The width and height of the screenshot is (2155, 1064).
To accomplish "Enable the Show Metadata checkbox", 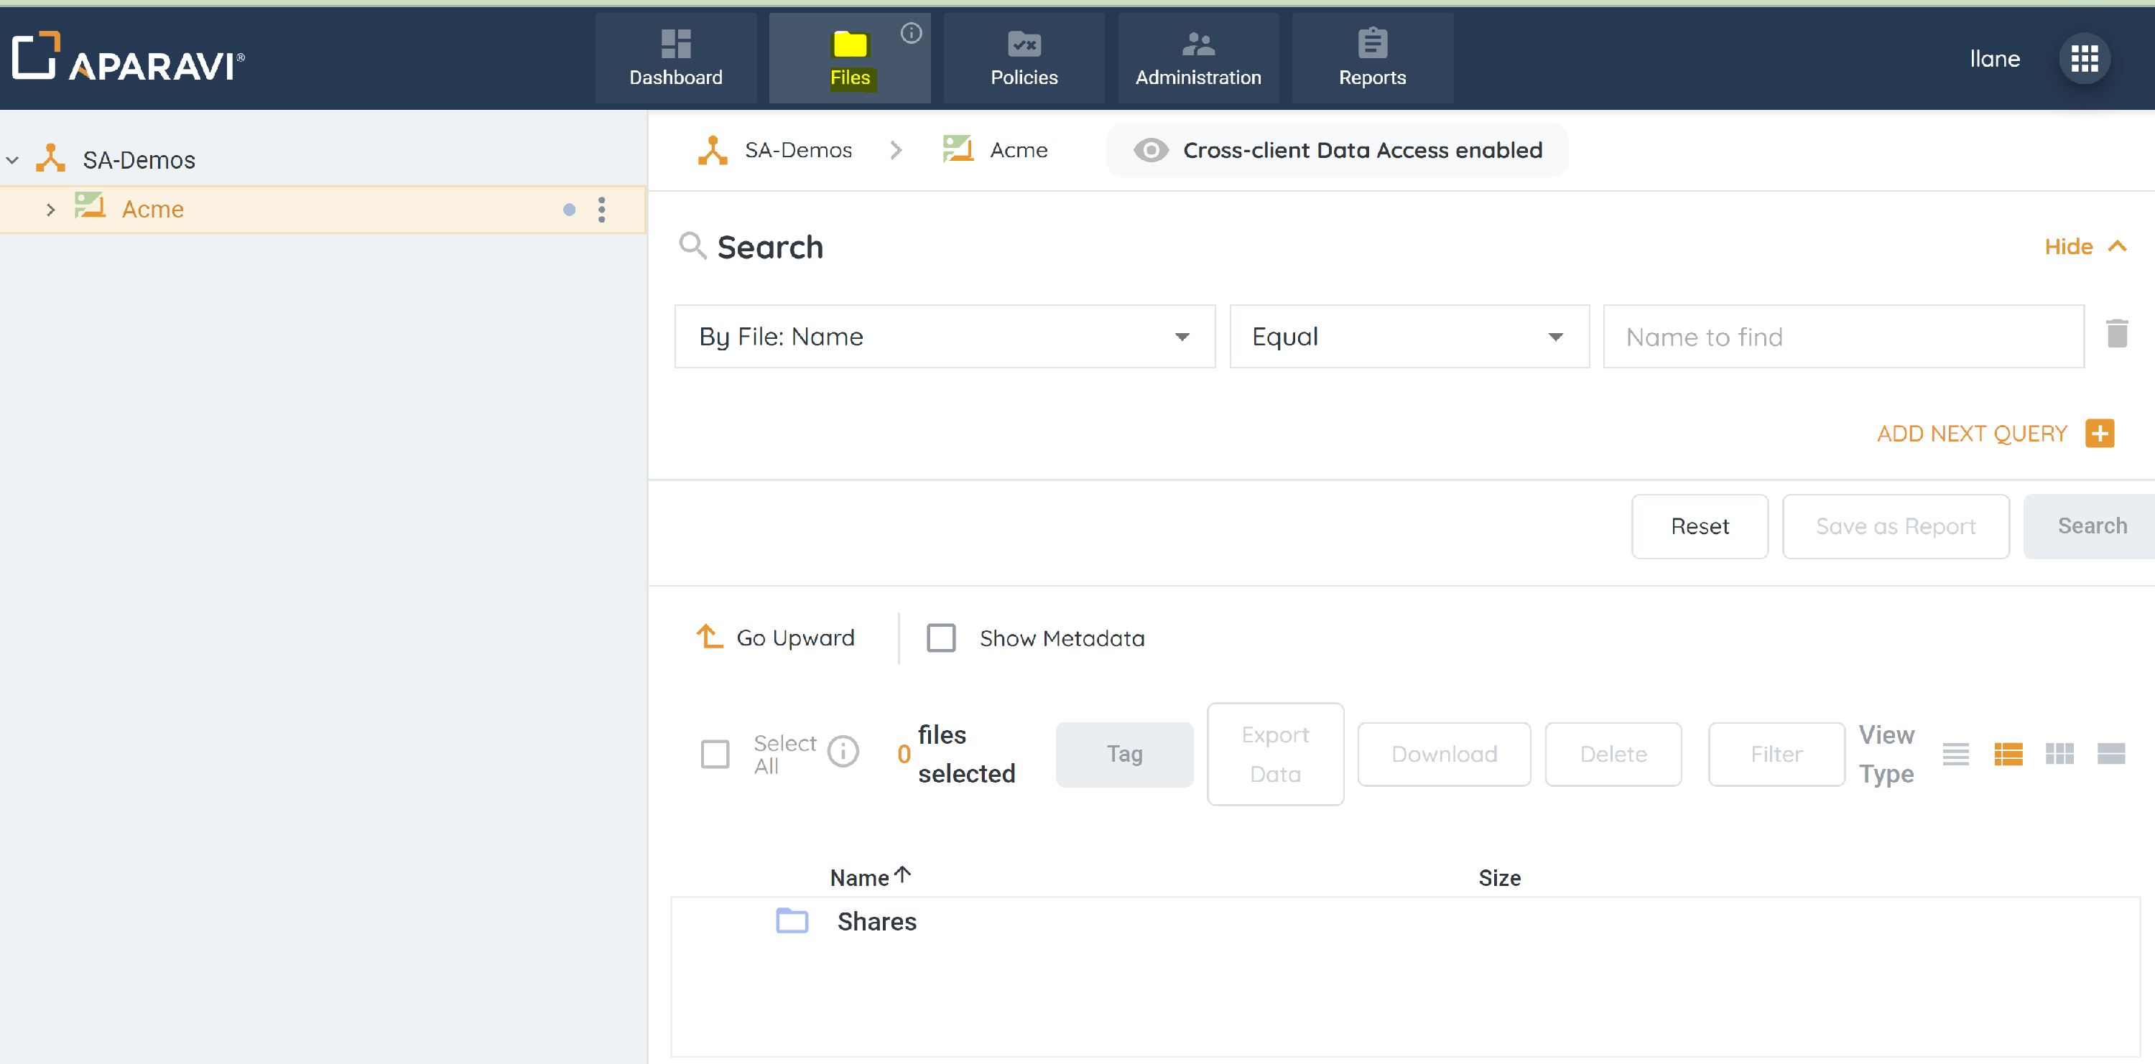I will point(941,638).
